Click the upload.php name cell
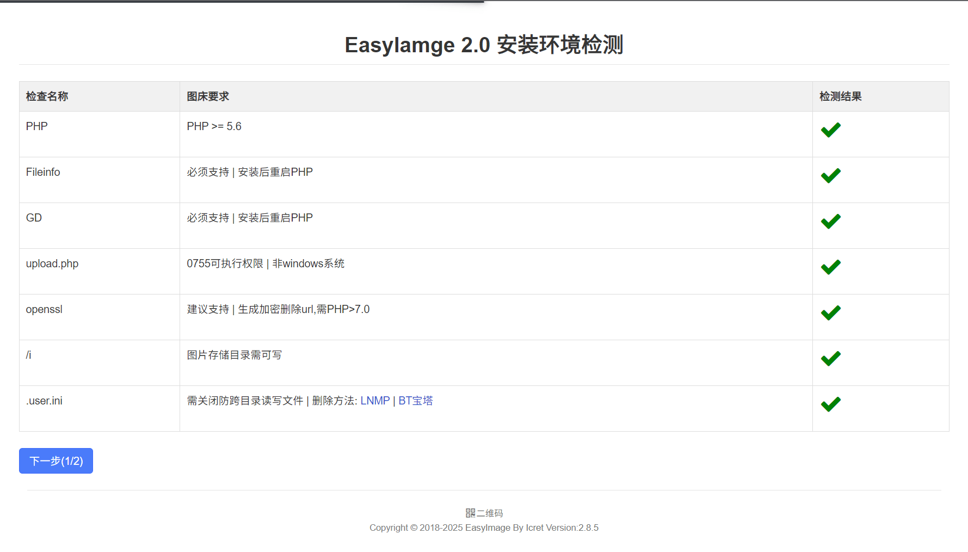Viewport: 968px width, 552px height. (52, 263)
